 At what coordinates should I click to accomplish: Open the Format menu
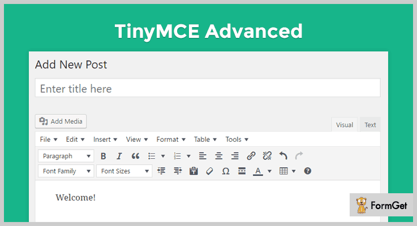click(171, 140)
